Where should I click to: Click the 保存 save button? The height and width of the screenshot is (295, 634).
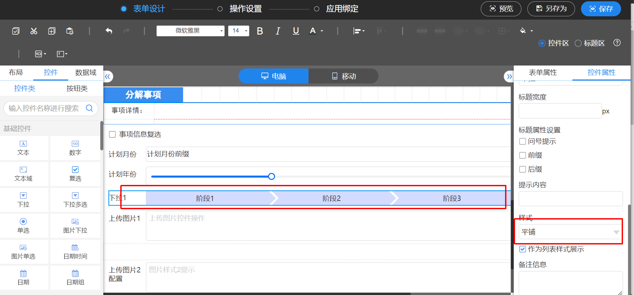coord(601,9)
